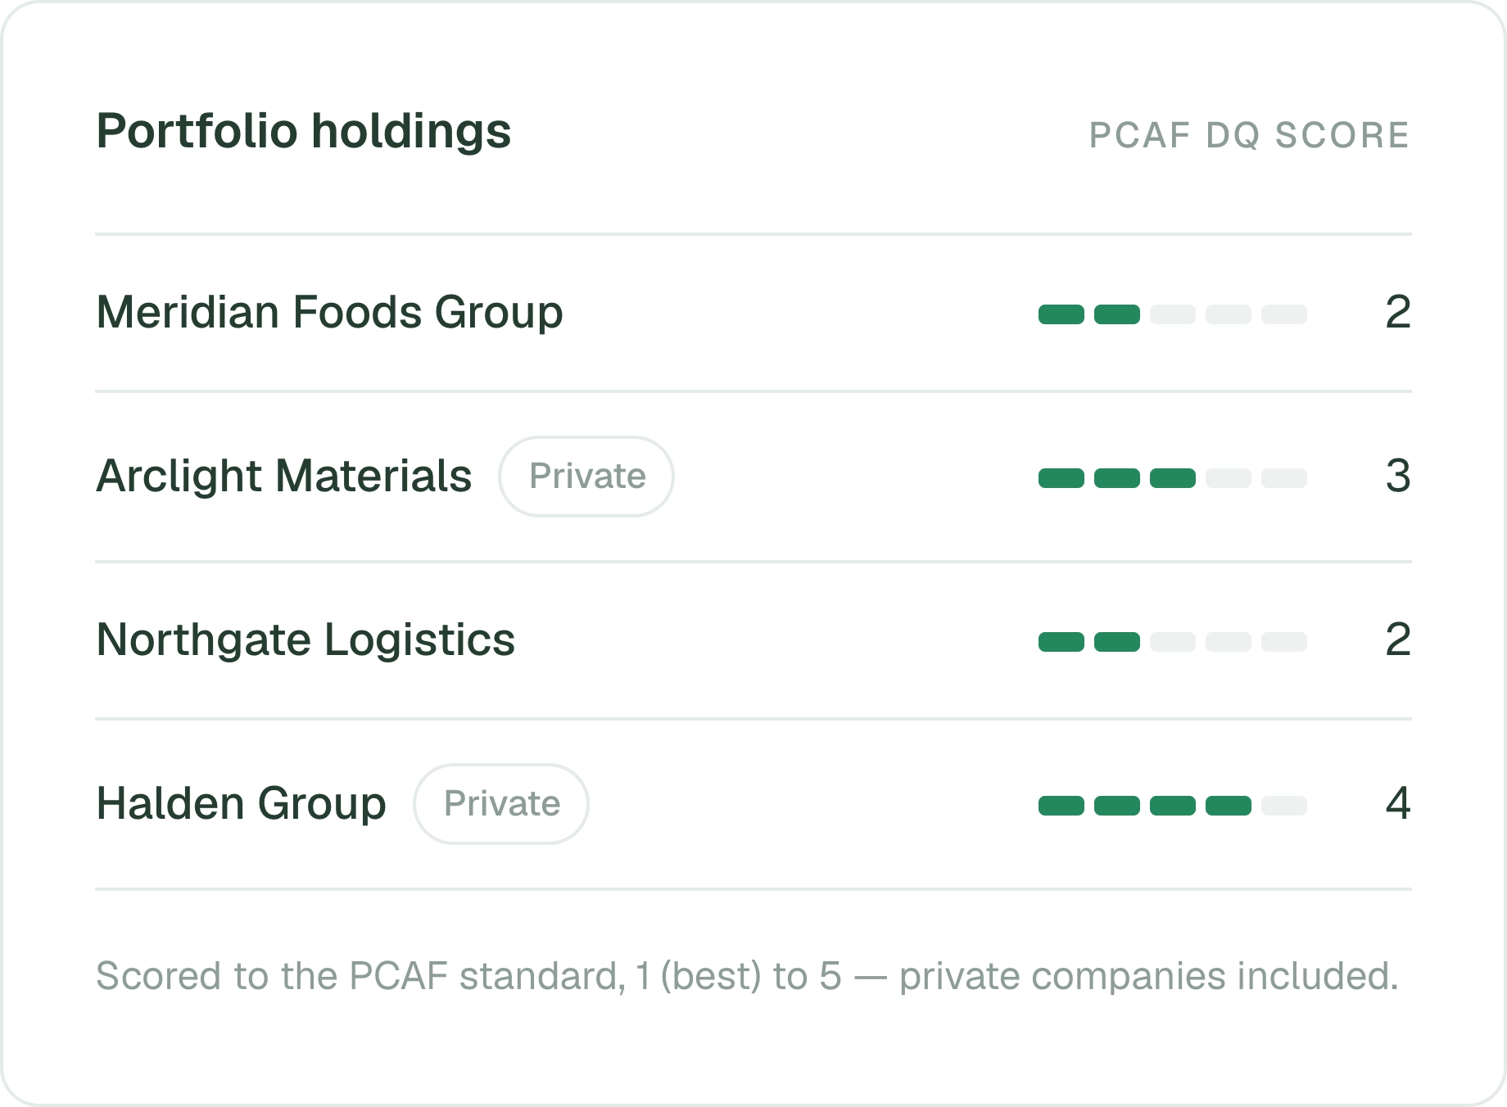
Task: Click the third green segment of Arclight bar
Action: click(1173, 478)
